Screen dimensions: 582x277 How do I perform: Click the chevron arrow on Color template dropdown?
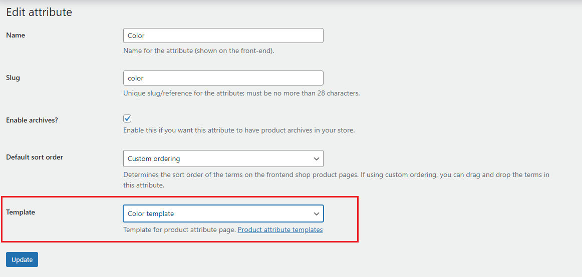pos(316,213)
